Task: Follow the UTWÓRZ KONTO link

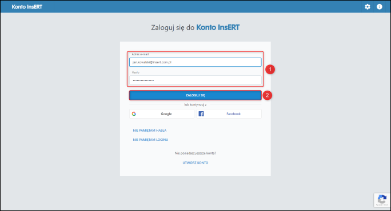Action: [195, 163]
